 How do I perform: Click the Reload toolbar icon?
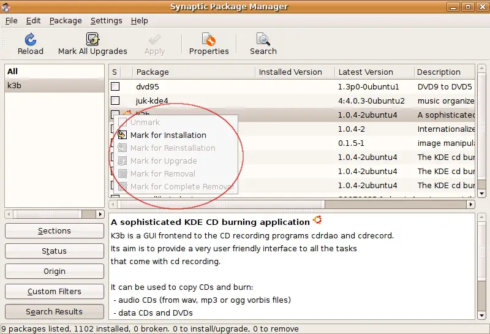(30, 39)
